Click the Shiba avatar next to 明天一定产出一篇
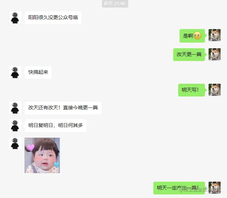 point(215,188)
